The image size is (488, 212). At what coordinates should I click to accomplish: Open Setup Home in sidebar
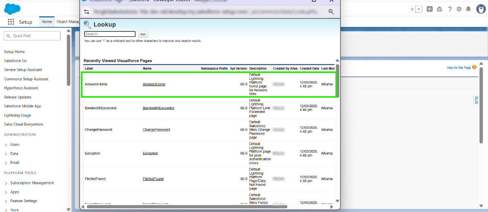(x=14, y=51)
